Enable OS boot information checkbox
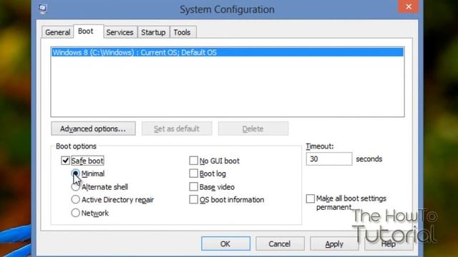This screenshot has height=257, width=458. [193, 200]
